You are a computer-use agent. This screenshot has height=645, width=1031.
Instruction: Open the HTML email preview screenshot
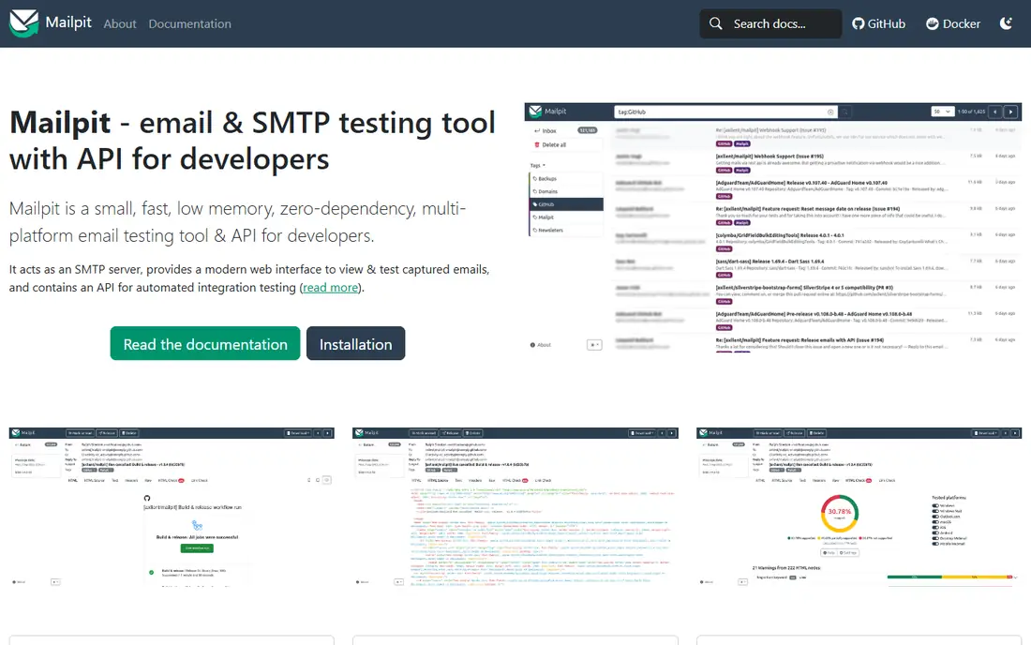[x=172, y=507]
